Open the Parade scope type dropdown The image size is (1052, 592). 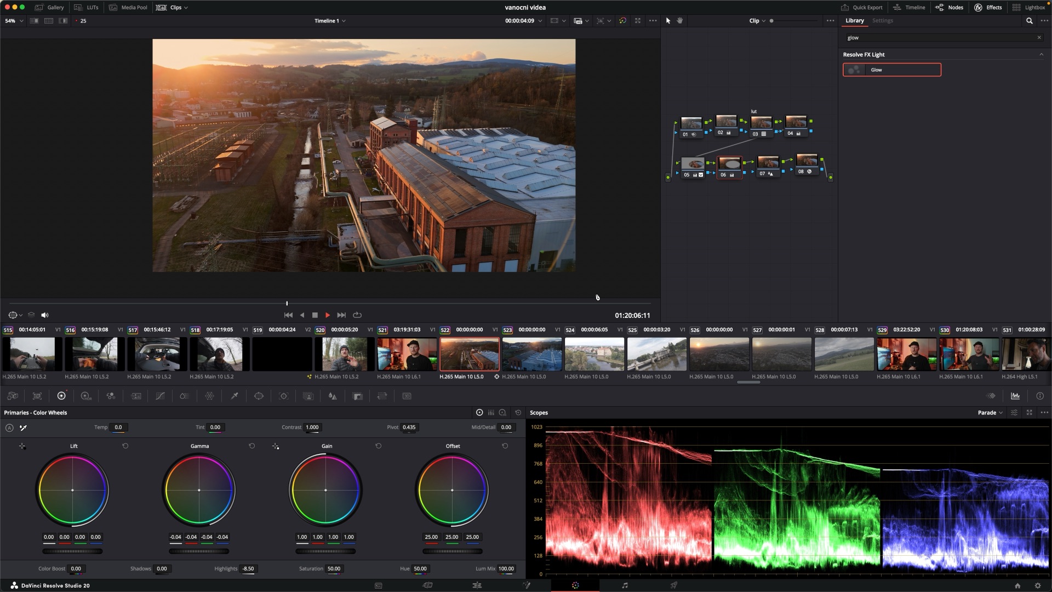coord(990,413)
